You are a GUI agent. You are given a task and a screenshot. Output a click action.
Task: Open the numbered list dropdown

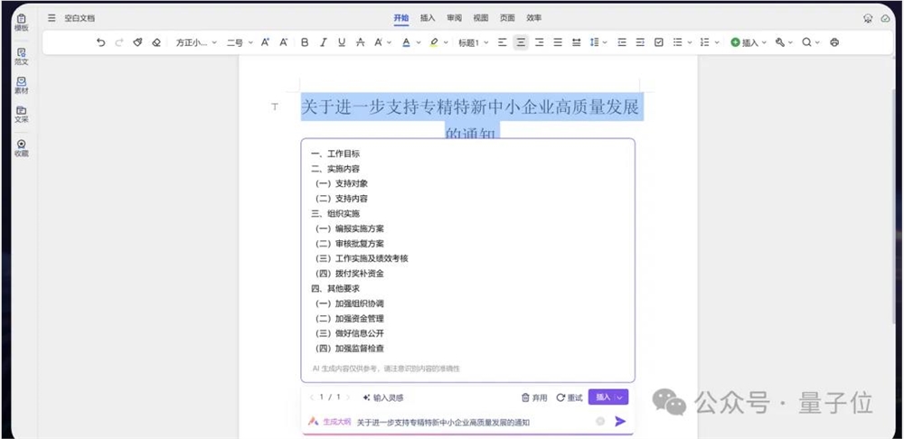click(x=709, y=42)
